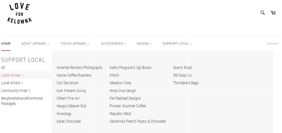Expand the Design menu

pyautogui.click(x=144, y=44)
